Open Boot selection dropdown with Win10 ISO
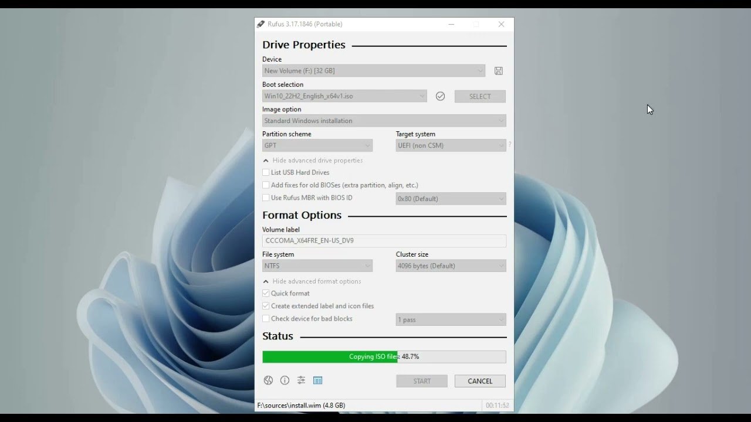 pos(344,96)
